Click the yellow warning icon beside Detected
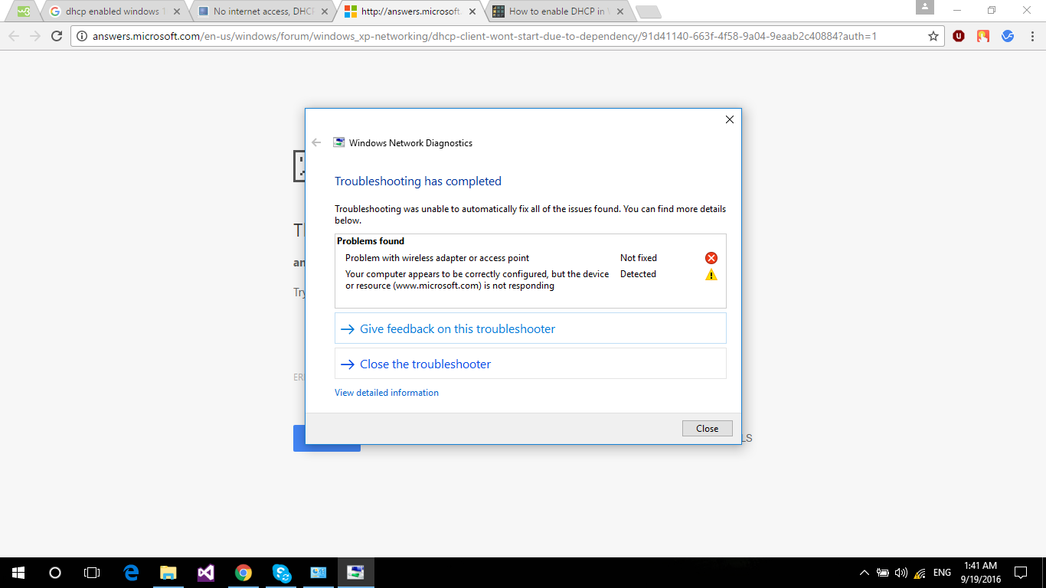 711,275
